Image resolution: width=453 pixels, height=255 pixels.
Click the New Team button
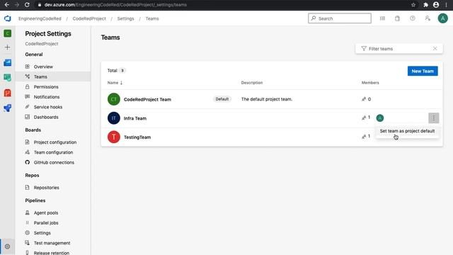pyautogui.click(x=423, y=71)
